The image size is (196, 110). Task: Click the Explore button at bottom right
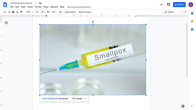pyautogui.click(x=183, y=106)
